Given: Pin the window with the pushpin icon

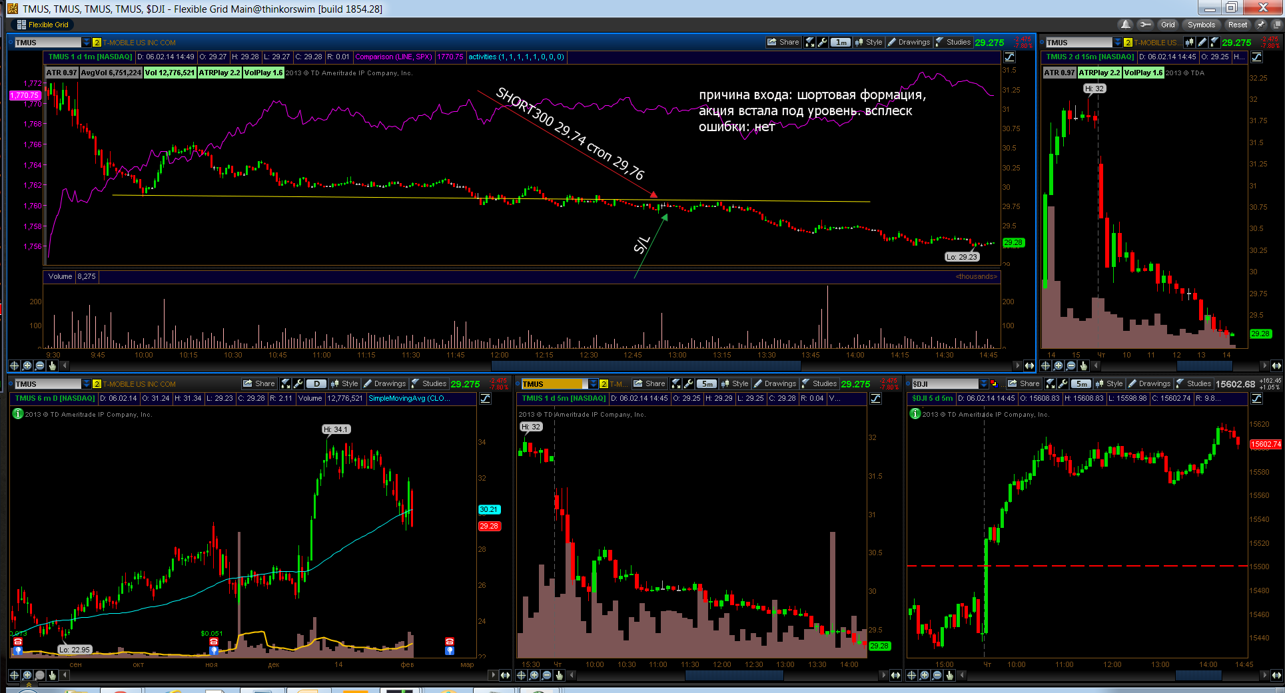Looking at the screenshot, I should pyautogui.click(x=1260, y=25).
